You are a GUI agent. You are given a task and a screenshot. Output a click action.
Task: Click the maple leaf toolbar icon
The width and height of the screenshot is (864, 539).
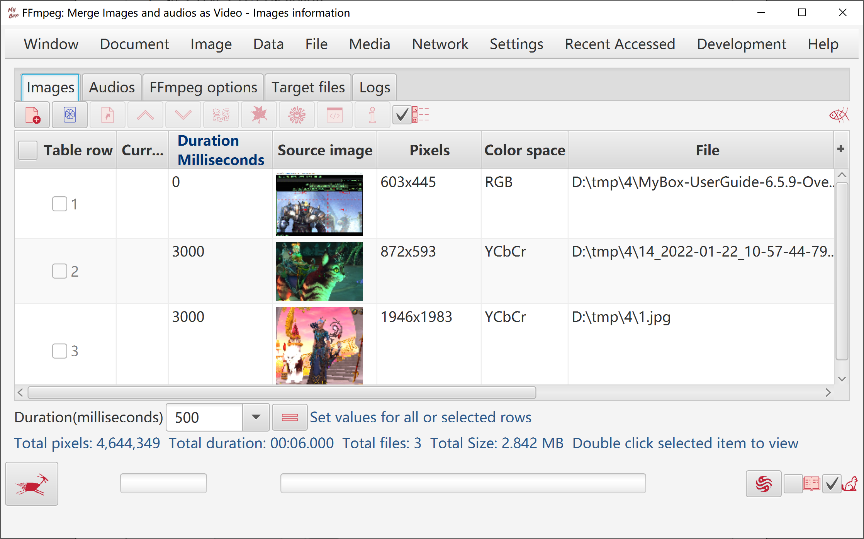(259, 115)
